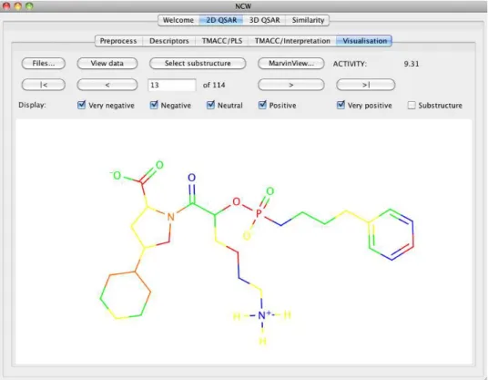Uncheck the Very positive checkbox
The width and height of the screenshot is (488, 380).
[x=341, y=105]
